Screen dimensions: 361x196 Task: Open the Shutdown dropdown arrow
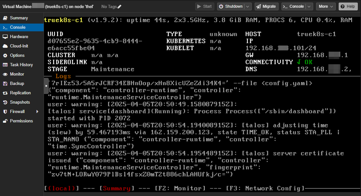point(248,6)
